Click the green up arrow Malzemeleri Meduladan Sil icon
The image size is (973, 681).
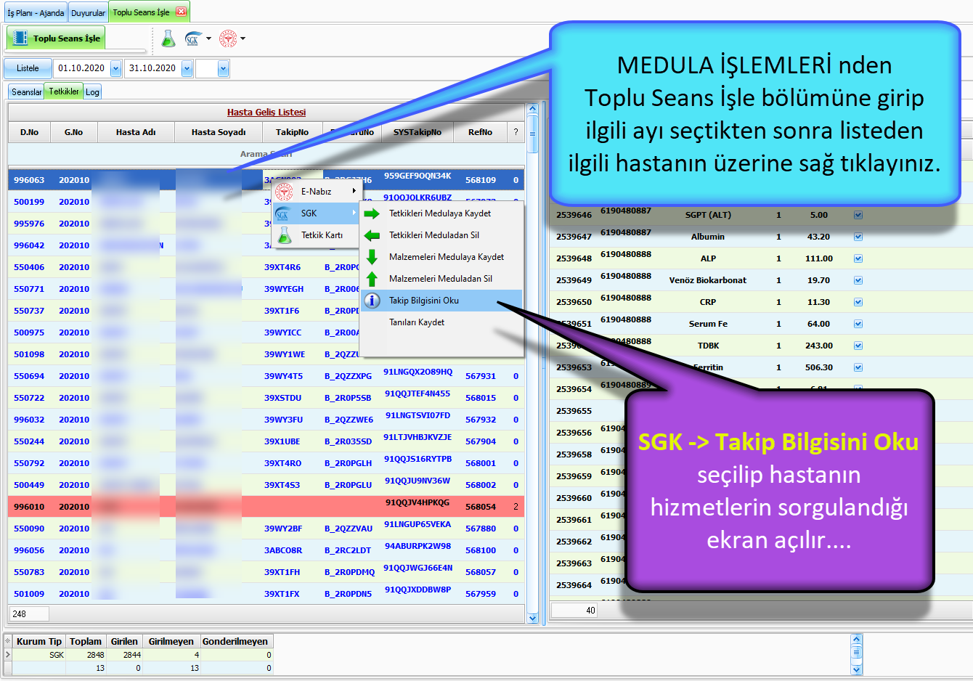(372, 279)
